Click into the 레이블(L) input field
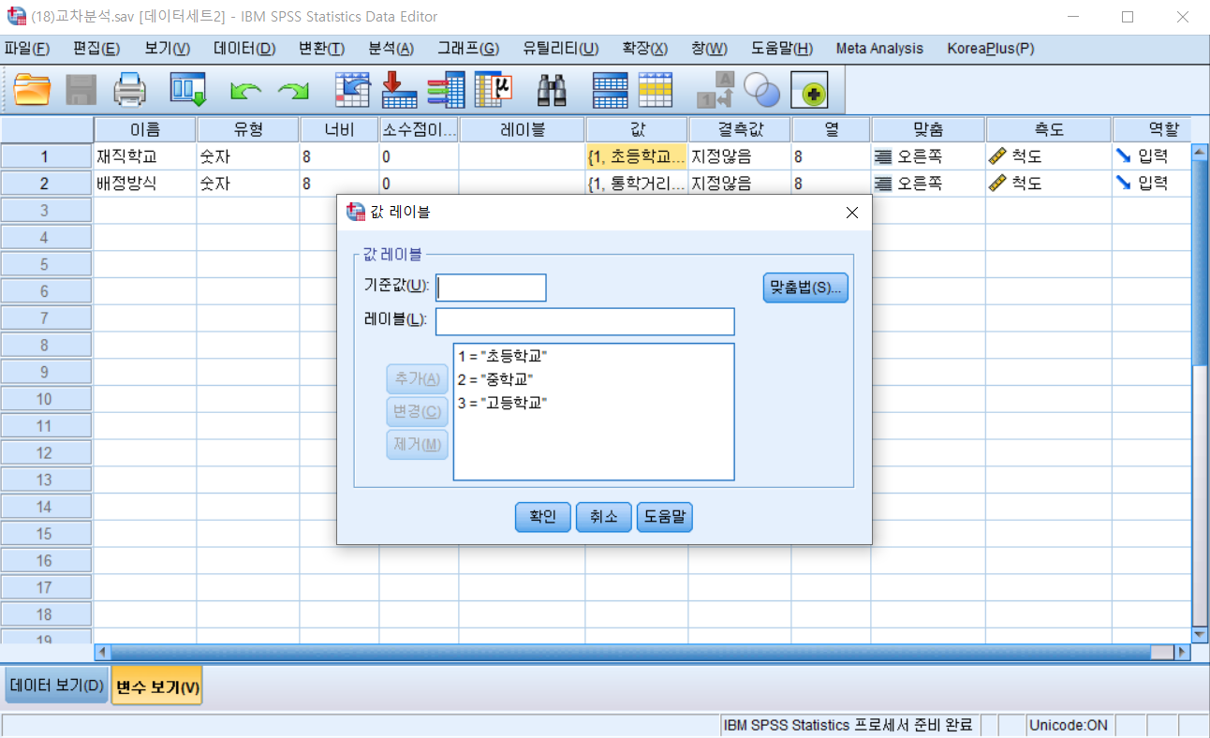The image size is (1210, 738). point(585,321)
